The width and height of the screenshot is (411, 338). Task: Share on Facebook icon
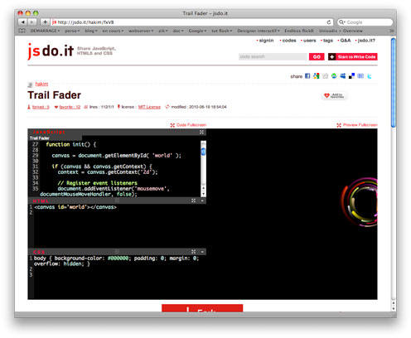pos(307,76)
